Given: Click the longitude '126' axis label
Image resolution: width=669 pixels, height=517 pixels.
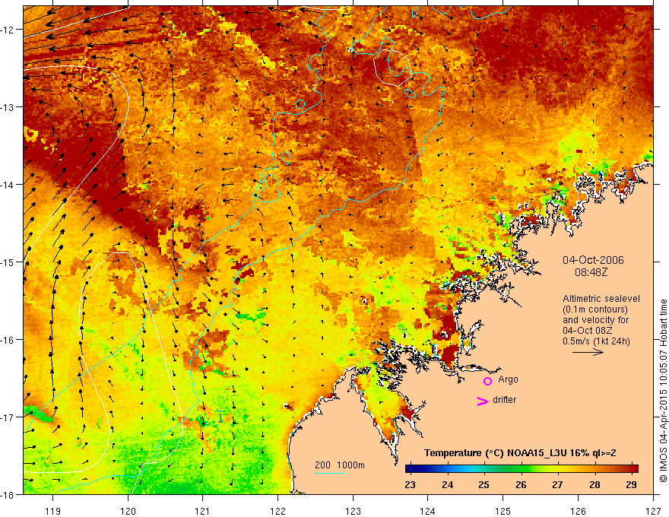Looking at the screenshot, I should 578,511.
